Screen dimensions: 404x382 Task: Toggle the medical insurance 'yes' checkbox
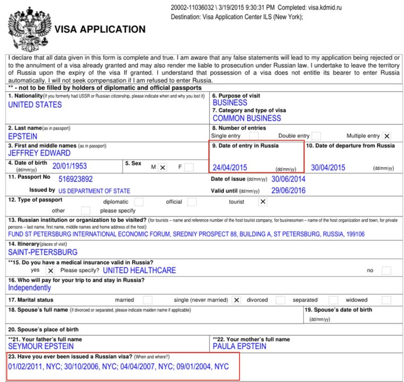51,271
